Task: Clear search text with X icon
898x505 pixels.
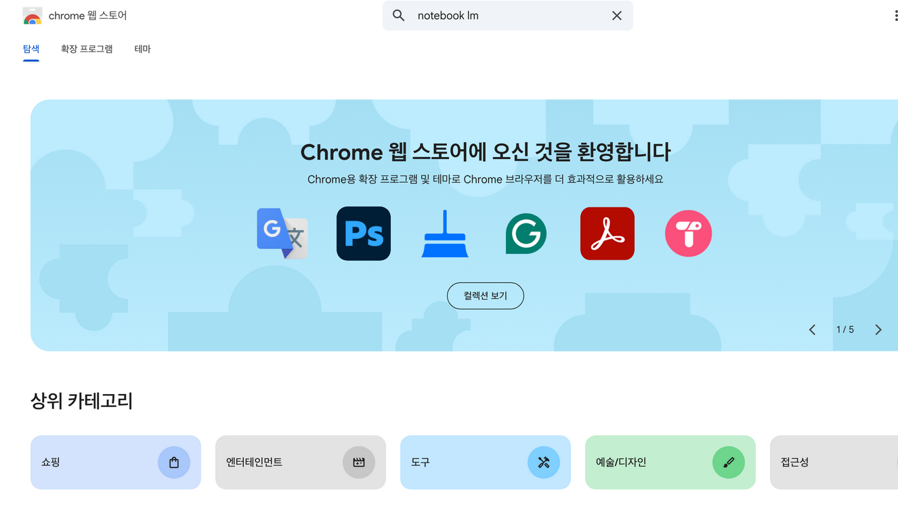Action: pos(616,16)
